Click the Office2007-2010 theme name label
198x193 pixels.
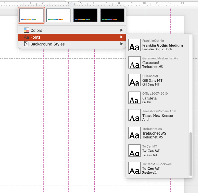coord(155,94)
